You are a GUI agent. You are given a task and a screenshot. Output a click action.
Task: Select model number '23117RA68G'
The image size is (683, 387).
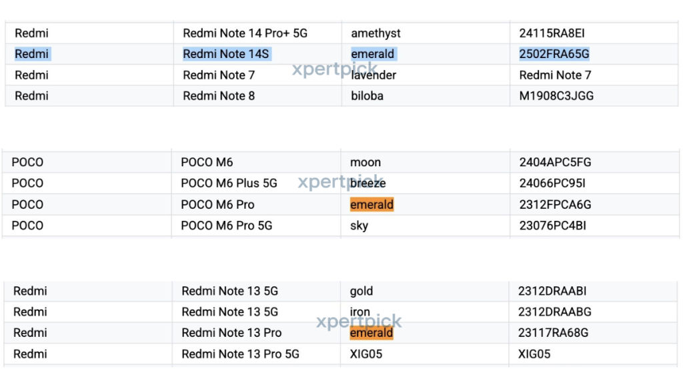click(553, 332)
